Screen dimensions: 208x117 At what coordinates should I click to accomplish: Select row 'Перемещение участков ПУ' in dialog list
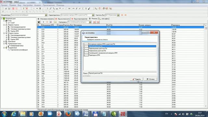(x=120, y=48)
